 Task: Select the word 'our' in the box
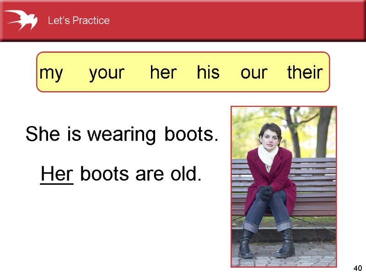click(x=254, y=72)
